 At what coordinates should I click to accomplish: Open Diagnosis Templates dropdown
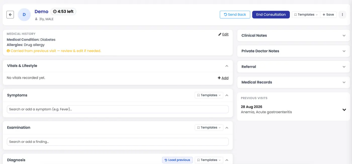pos(209,160)
